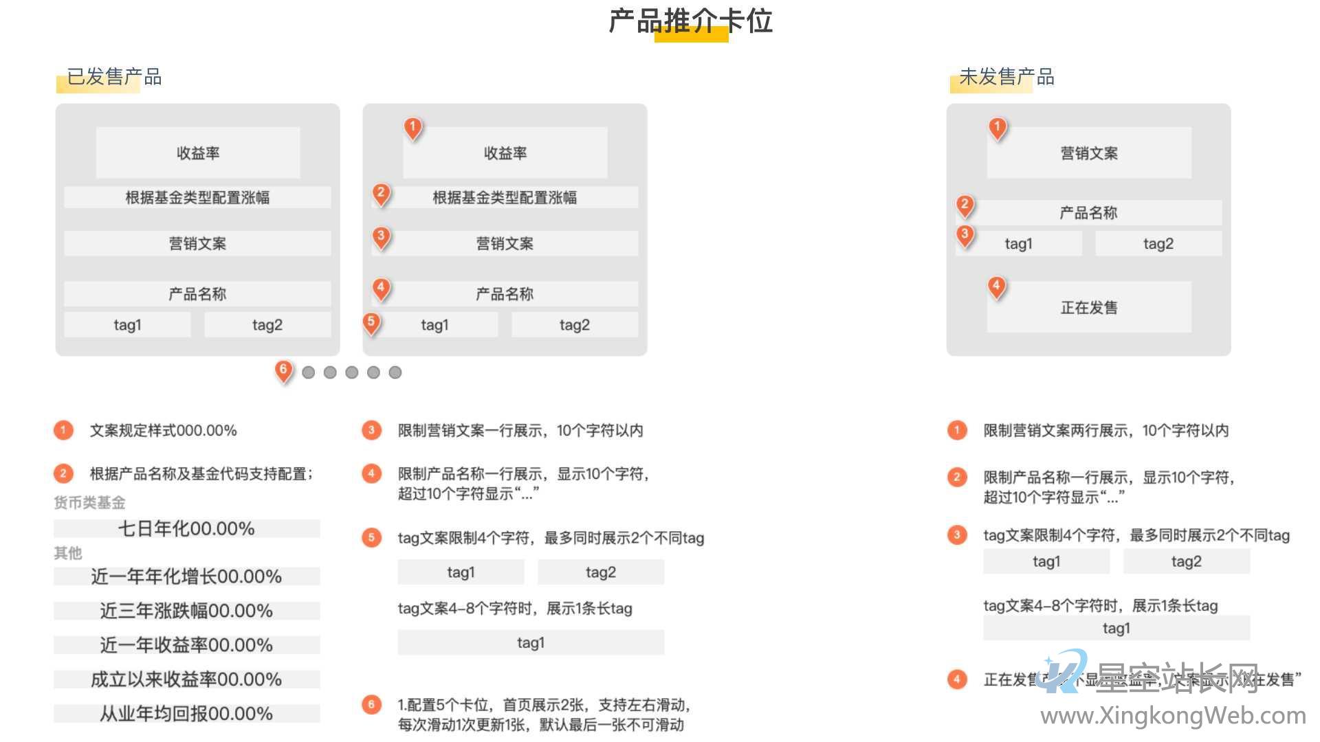Select 根据基金类型配置涨幅 row in the numbered 已发售 card
Image resolution: width=1320 pixels, height=742 pixels.
505,197
